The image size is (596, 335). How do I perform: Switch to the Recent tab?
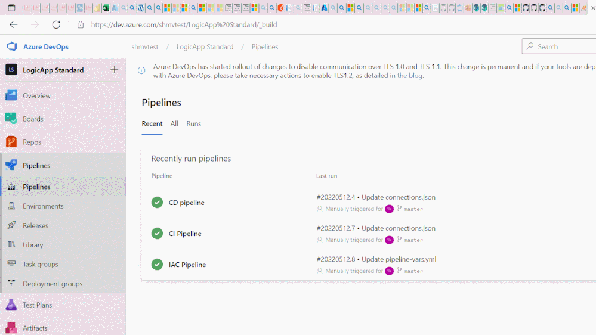tap(152, 123)
